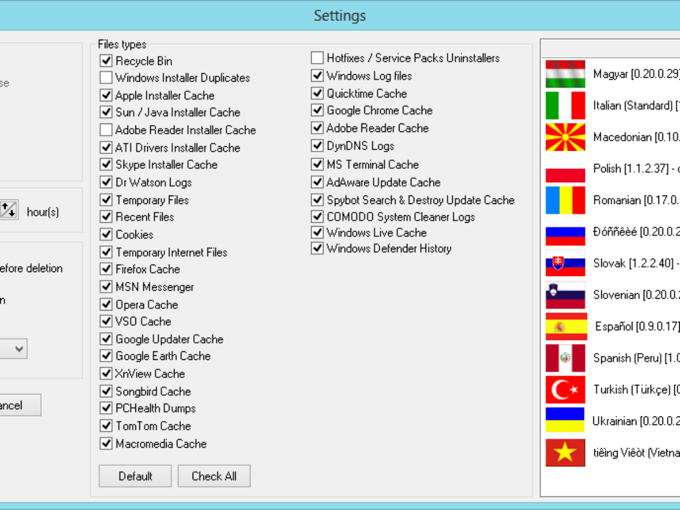Image resolution: width=680 pixels, height=510 pixels.
Task: Uncheck the Cookies file type
Action: pos(106,234)
